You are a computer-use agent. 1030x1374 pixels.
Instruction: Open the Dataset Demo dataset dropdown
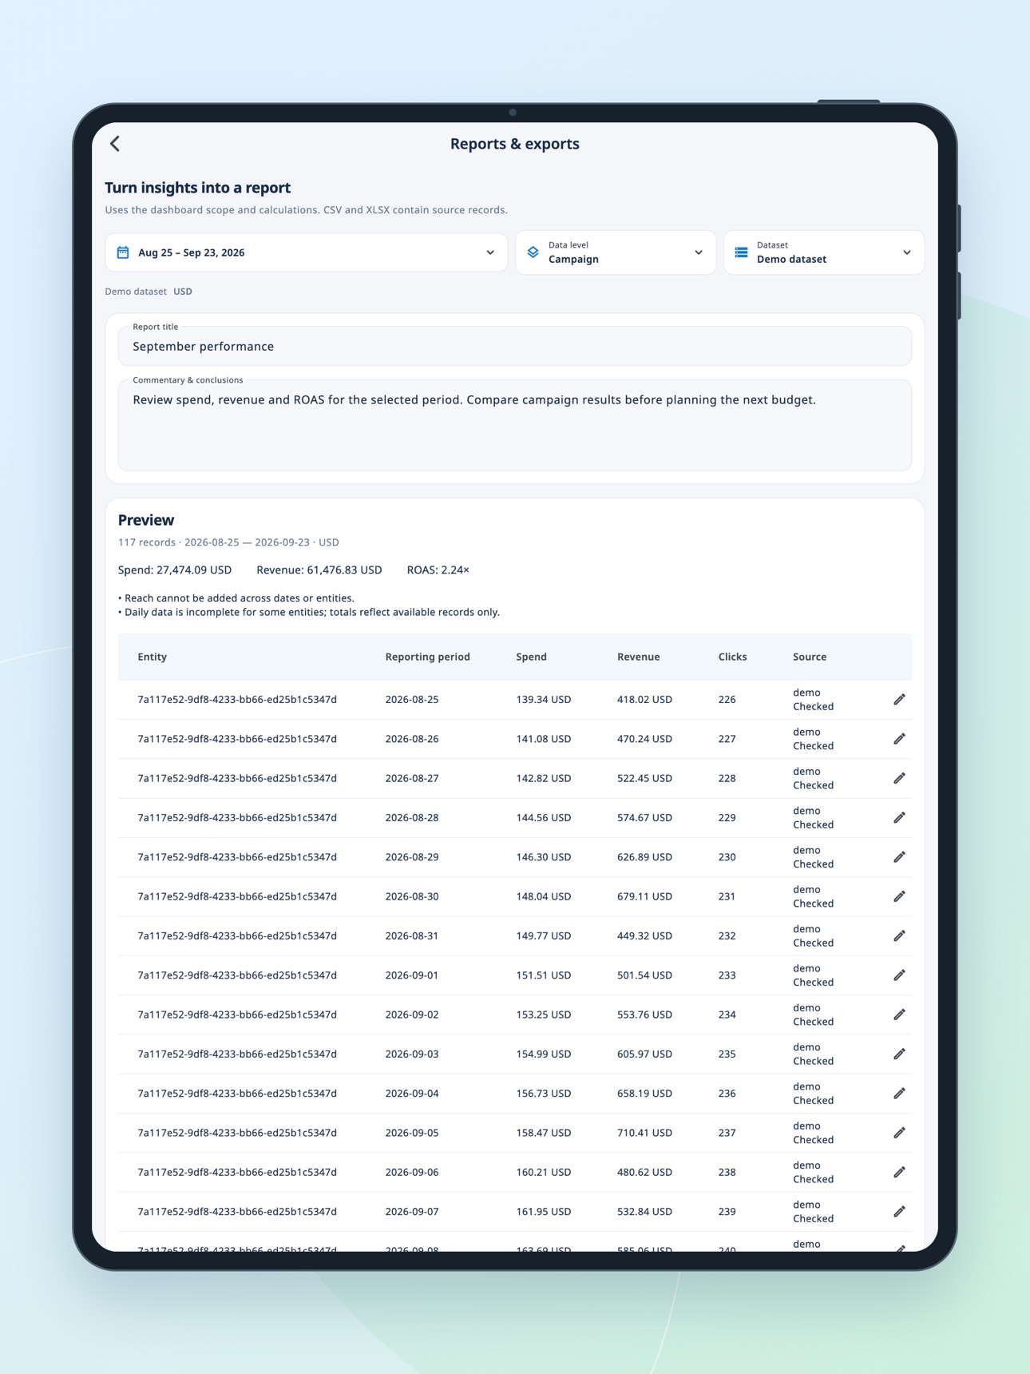coord(824,252)
